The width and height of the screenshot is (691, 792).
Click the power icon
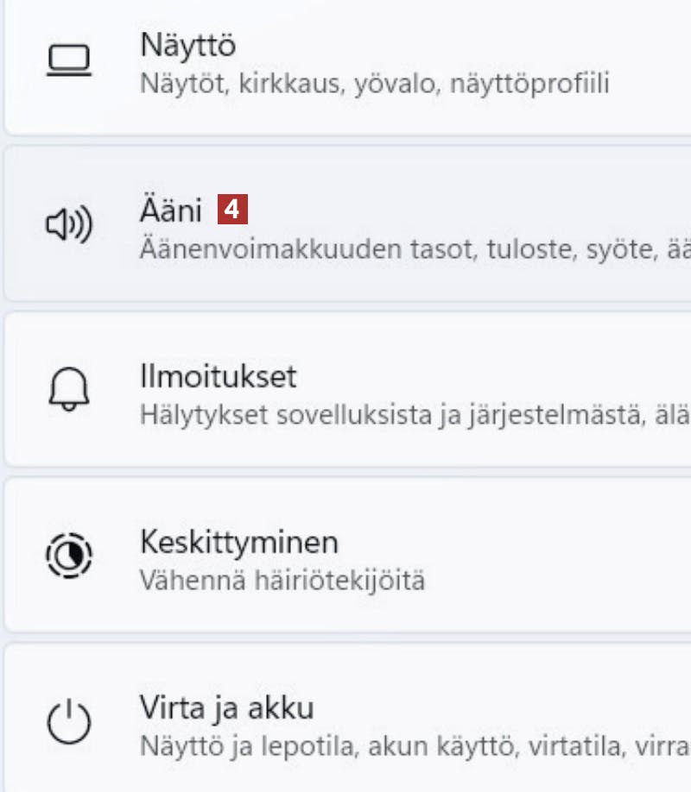pyautogui.click(x=69, y=721)
